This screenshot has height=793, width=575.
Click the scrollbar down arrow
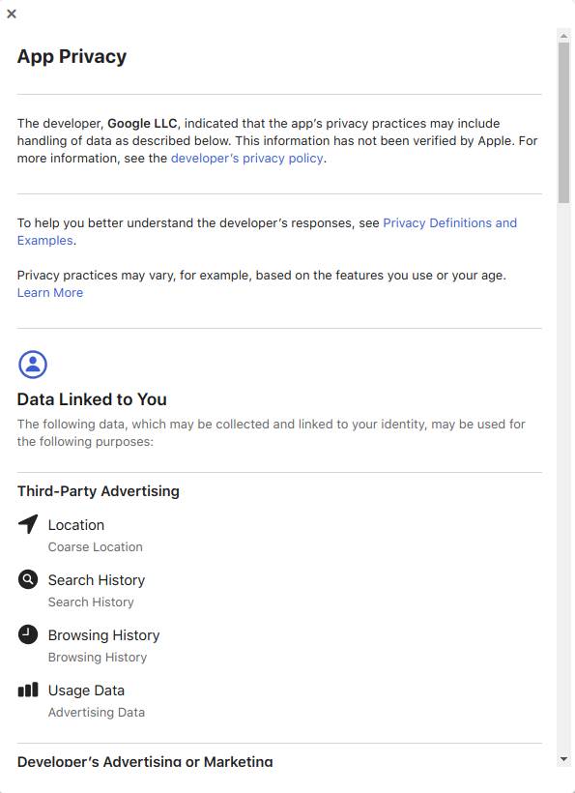tap(563, 759)
